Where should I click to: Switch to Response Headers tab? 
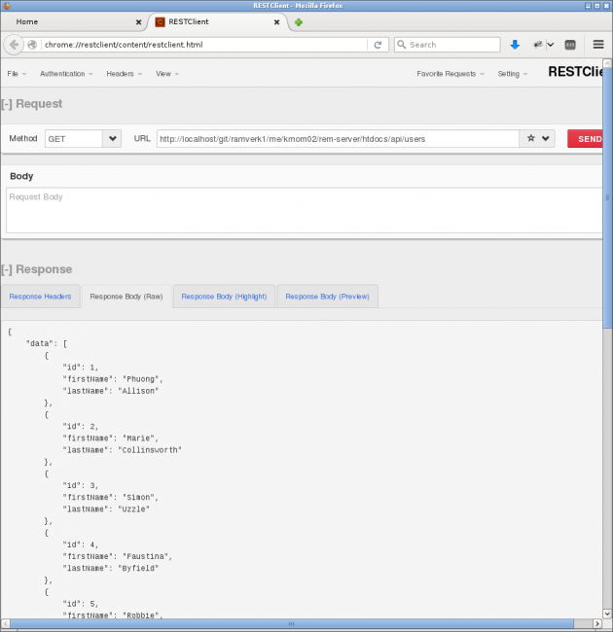click(40, 297)
